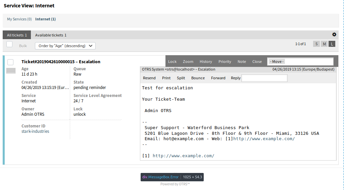Click Resend article action

(149, 78)
